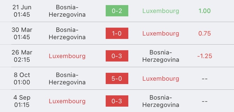Click the red 0.75 handicap value
The image size is (234, 112).
(204, 34)
